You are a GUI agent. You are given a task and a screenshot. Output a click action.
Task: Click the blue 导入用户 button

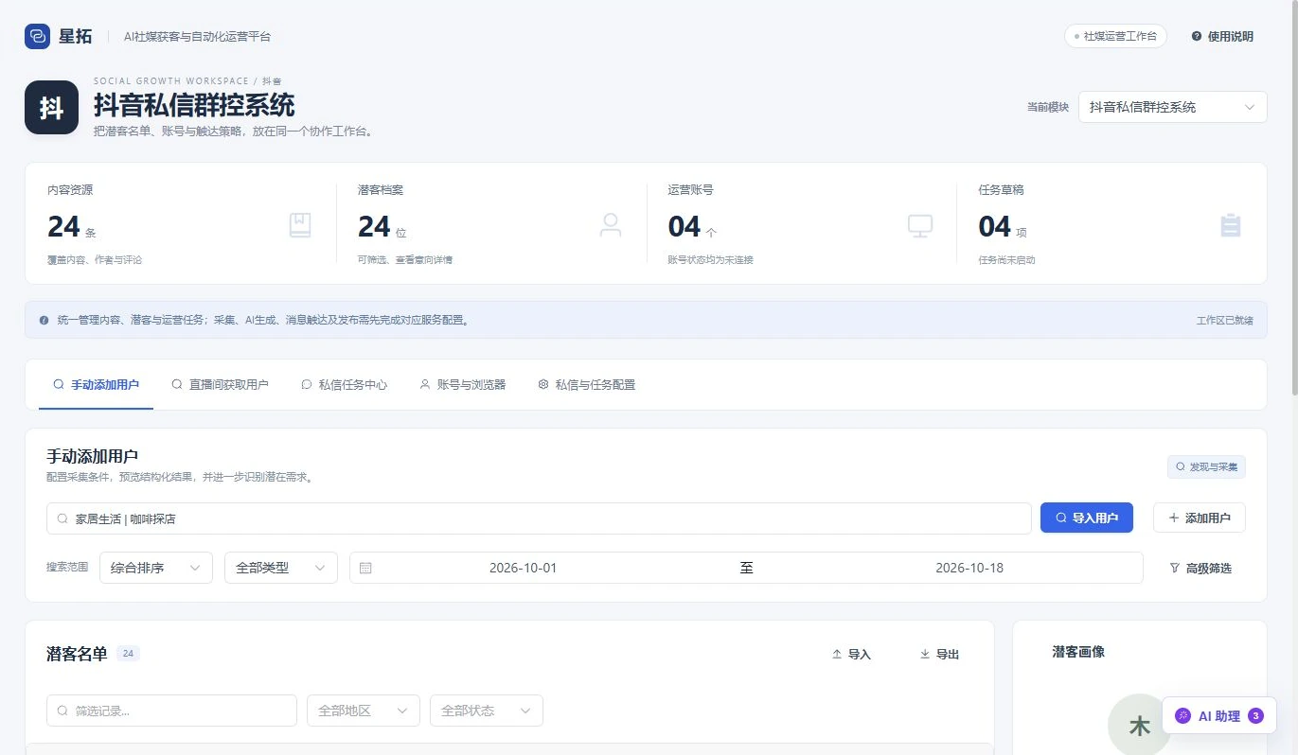[1087, 518]
